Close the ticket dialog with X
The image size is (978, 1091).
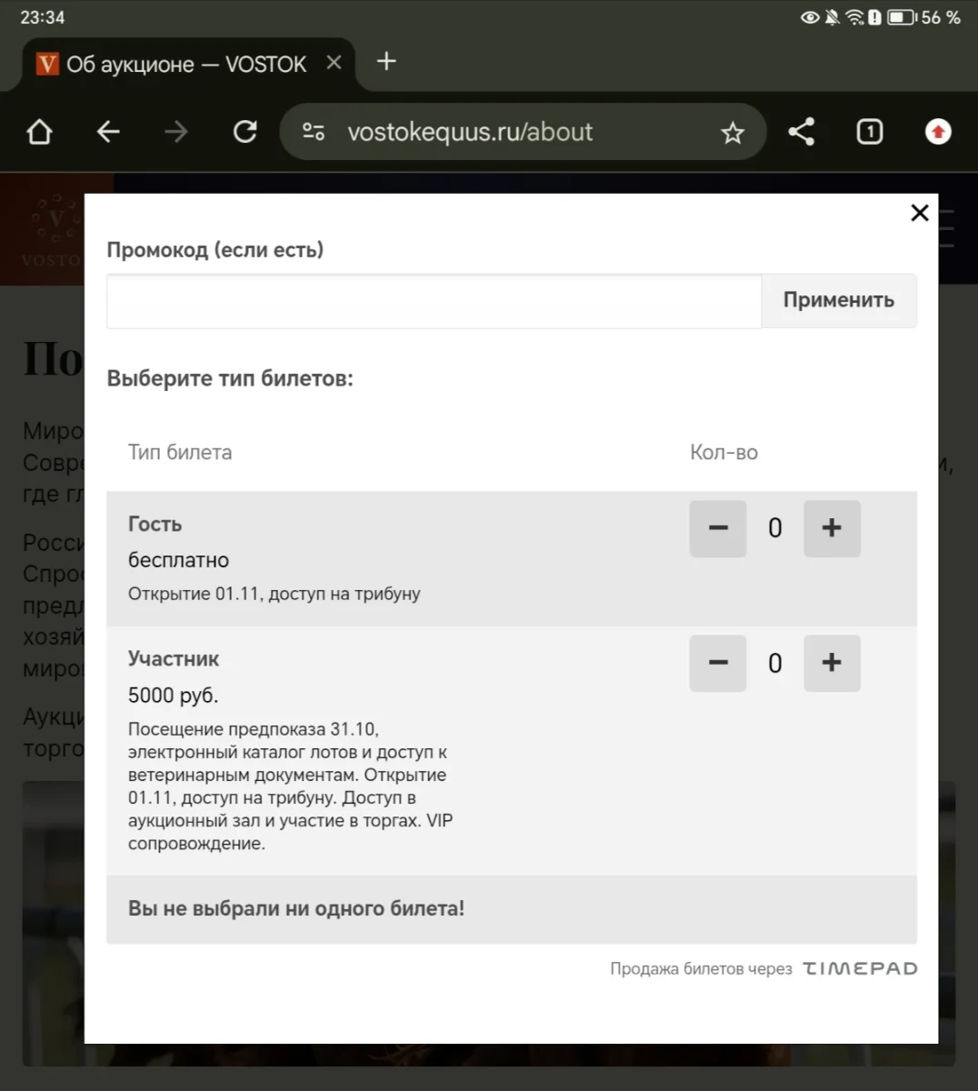tap(920, 213)
